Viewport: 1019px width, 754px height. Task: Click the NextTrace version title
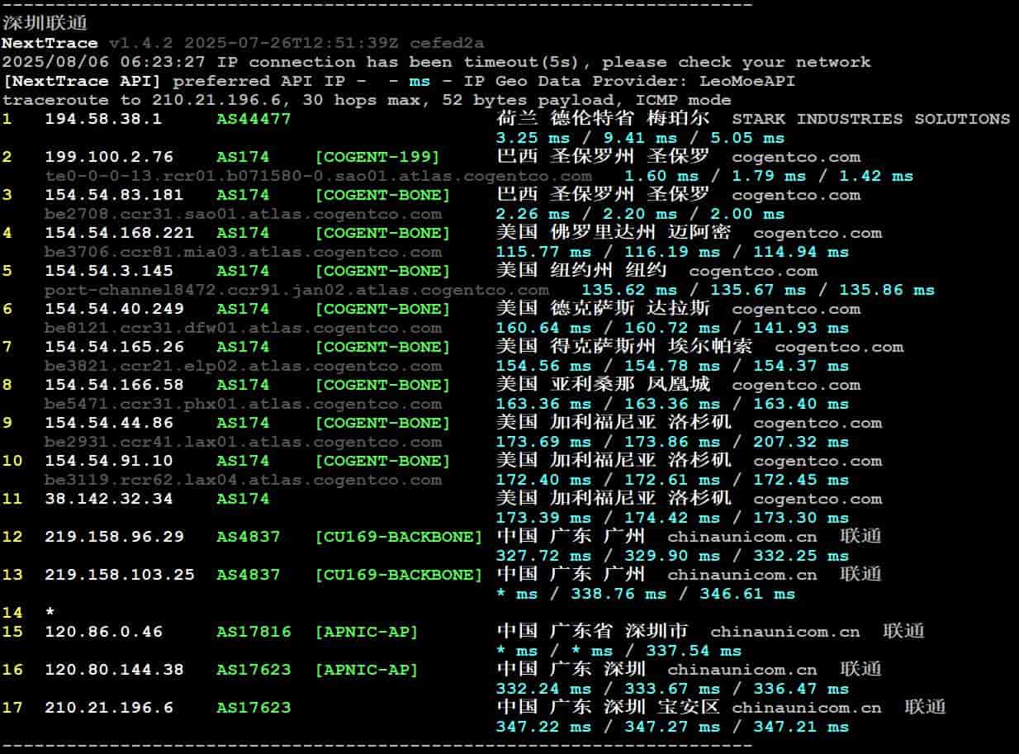pyautogui.click(x=50, y=43)
